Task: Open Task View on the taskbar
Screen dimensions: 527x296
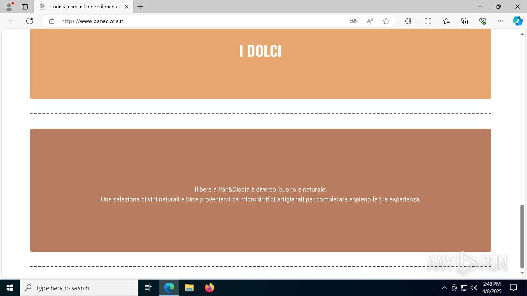Action: pyautogui.click(x=148, y=288)
